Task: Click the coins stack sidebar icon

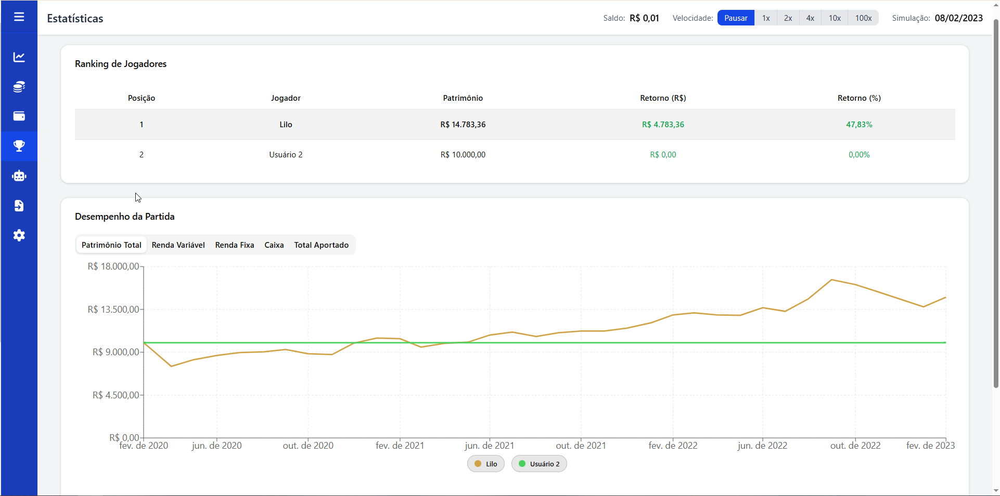Action: 19,87
